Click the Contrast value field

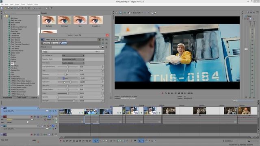[x=90, y=78]
